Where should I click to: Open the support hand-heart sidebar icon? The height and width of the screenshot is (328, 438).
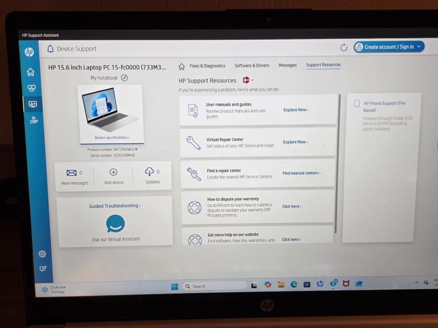coord(34,120)
